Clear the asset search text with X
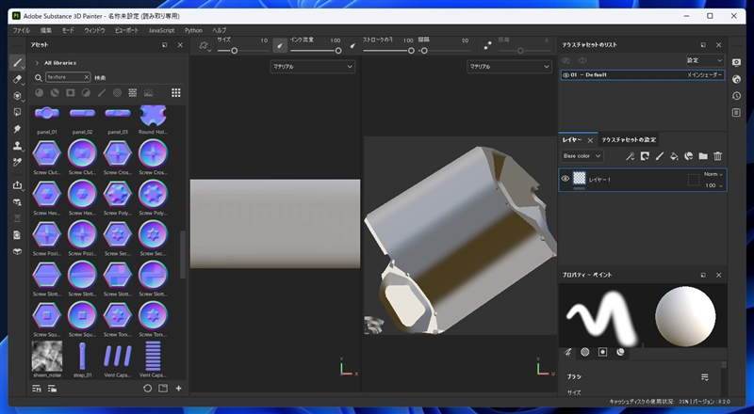Viewport: 754px width, 414px height. point(86,77)
